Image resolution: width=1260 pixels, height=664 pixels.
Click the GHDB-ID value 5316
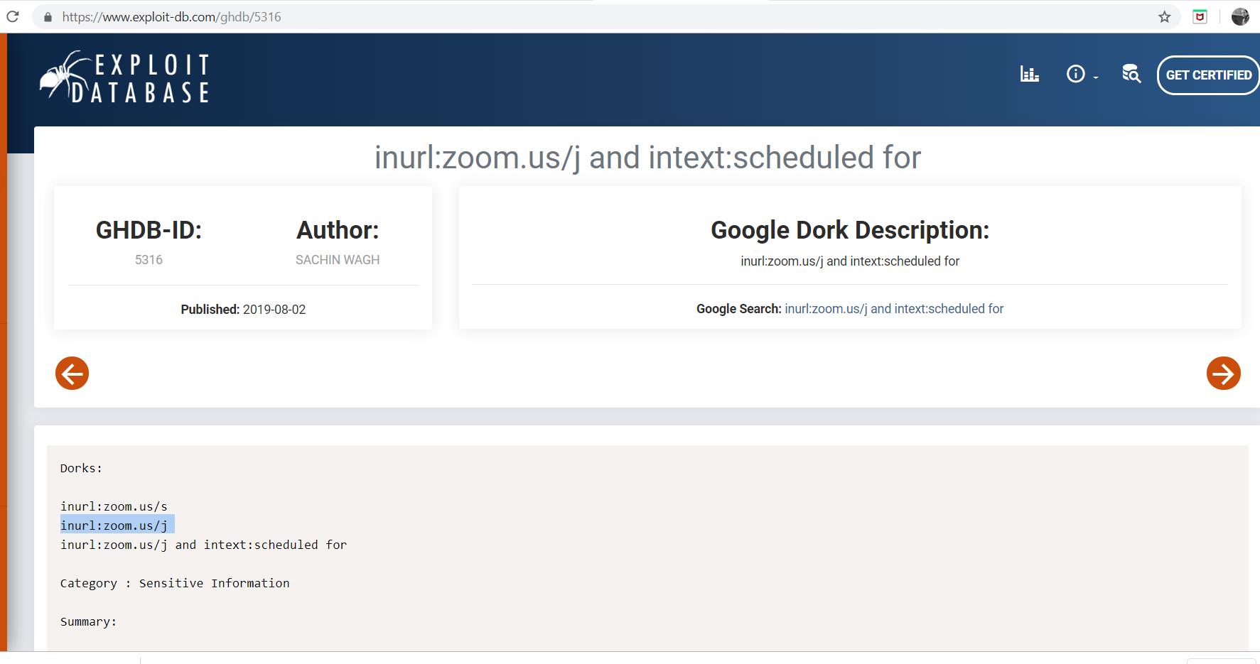click(149, 260)
